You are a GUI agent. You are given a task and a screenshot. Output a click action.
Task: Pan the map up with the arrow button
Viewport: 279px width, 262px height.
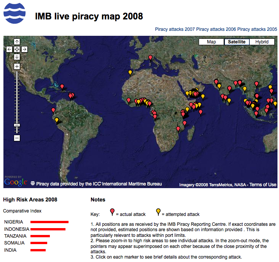tap(17, 42)
